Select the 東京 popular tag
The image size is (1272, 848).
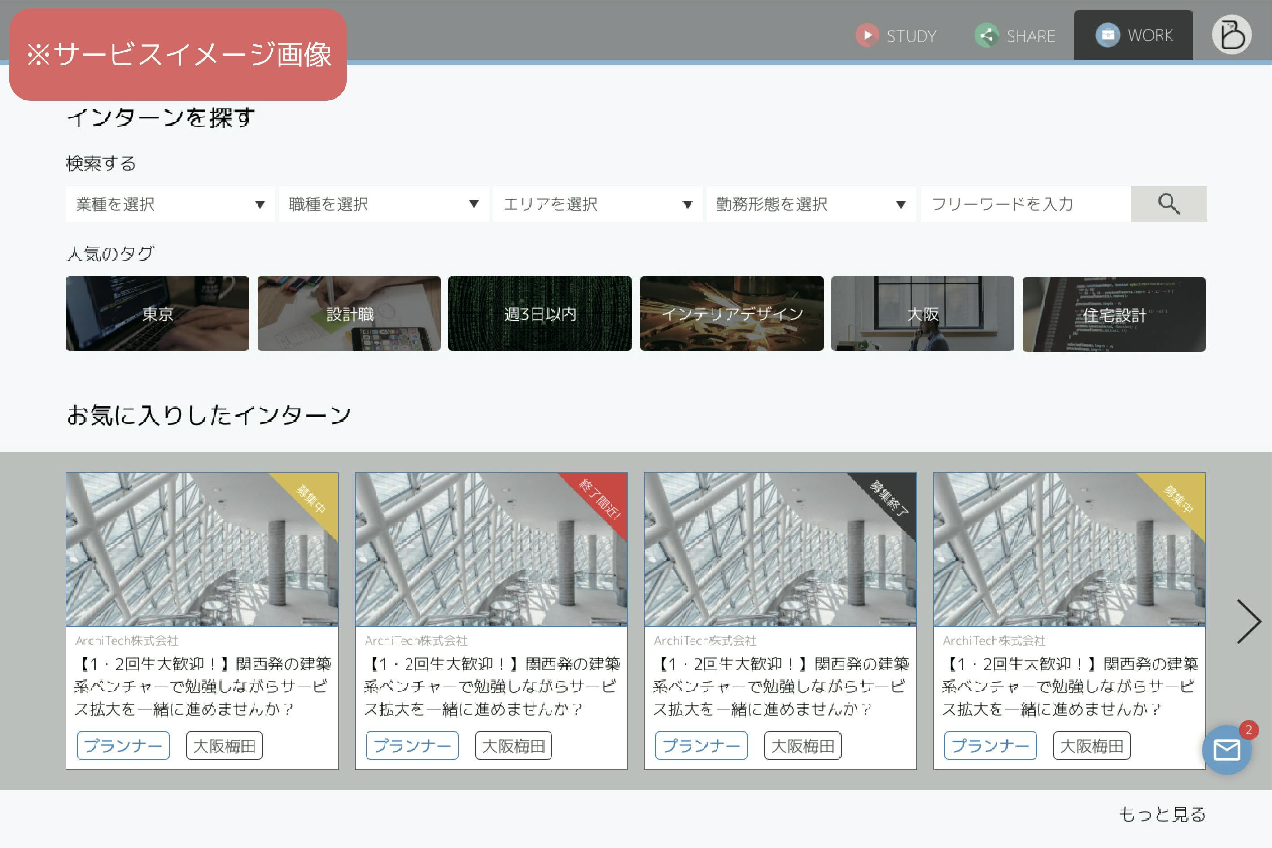click(157, 313)
